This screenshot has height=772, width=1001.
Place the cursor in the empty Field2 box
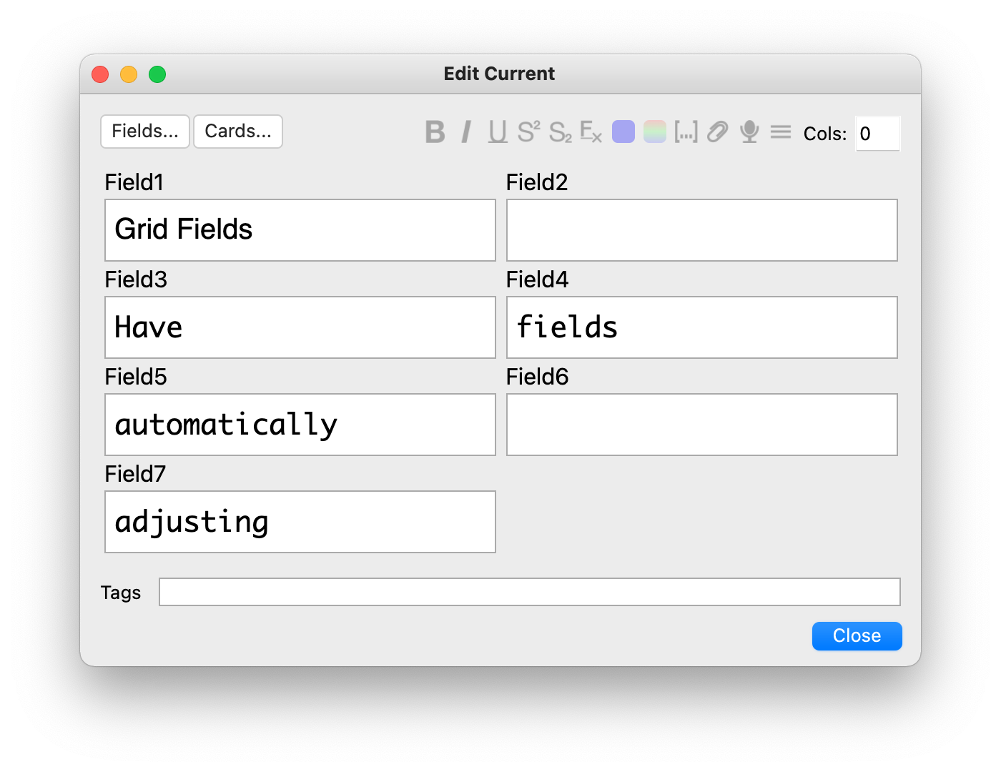pyautogui.click(x=701, y=230)
